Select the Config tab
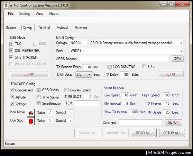 point(27,28)
